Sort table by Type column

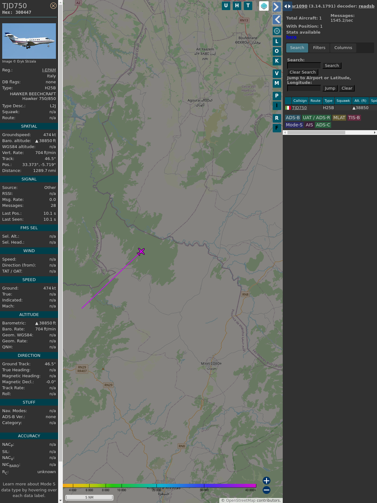[x=328, y=101]
